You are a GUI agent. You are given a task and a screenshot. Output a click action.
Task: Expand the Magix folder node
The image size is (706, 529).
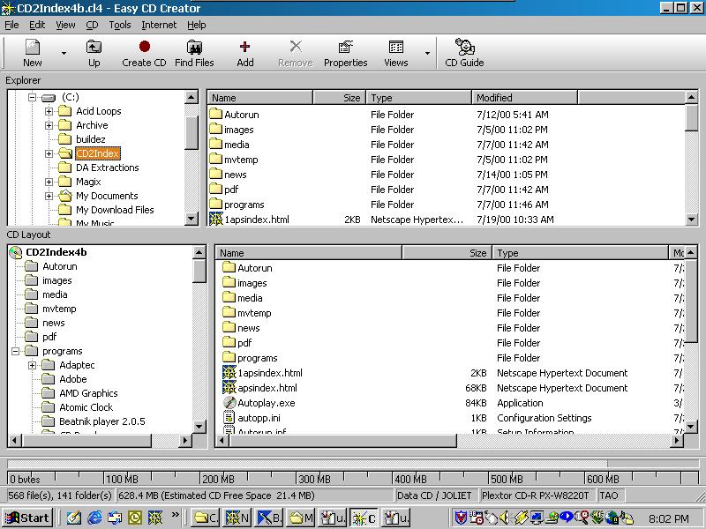[49, 182]
